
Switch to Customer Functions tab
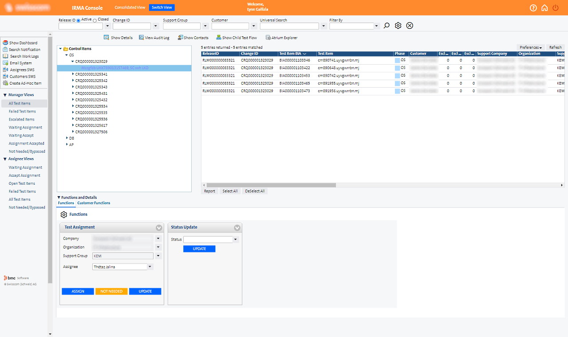(94, 203)
